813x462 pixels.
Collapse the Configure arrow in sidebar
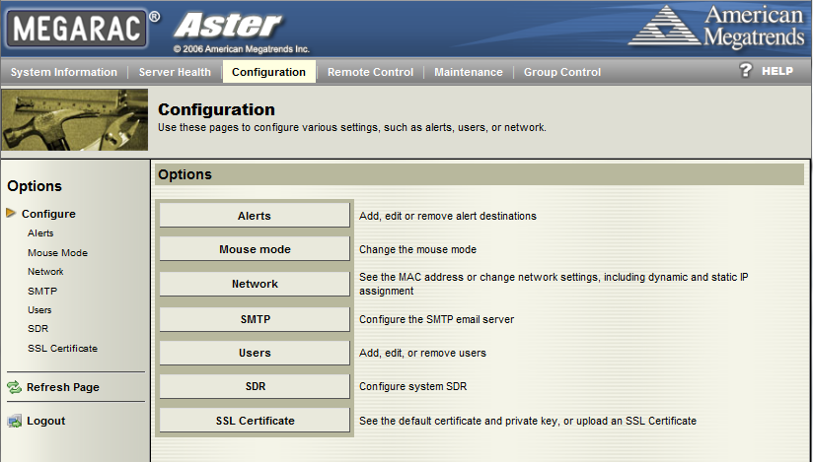click(x=11, y=213)
